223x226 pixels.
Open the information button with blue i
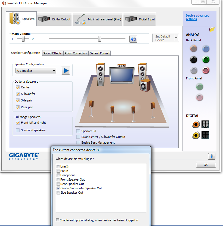pos(212,156)
